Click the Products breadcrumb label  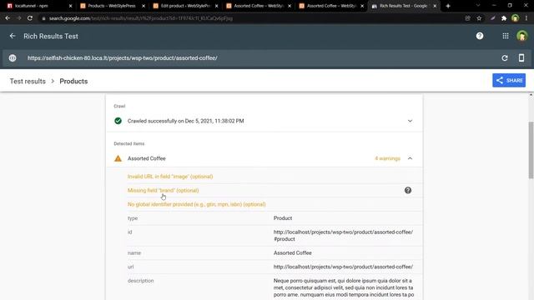[x=73, y=82]
